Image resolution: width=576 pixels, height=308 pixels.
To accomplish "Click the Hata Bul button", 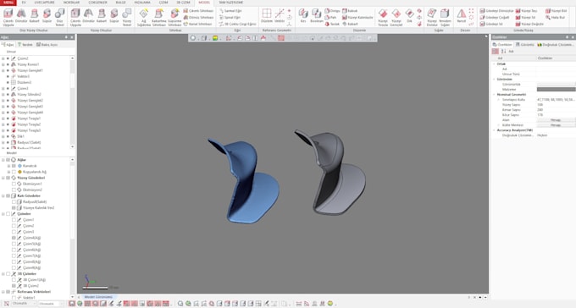I will [555, 17].
